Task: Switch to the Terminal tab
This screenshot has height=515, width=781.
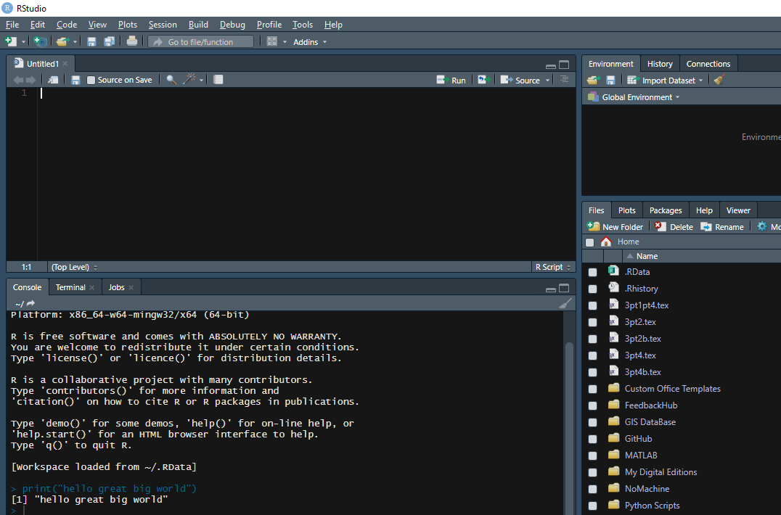Action: pyautogui.click(x=70, y=287)
